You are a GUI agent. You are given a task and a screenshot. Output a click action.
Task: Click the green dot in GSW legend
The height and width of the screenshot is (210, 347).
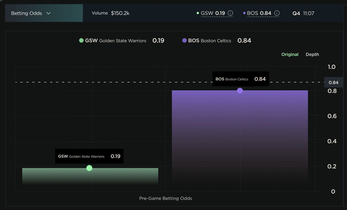pyautogui.click(x=81, y=41)
